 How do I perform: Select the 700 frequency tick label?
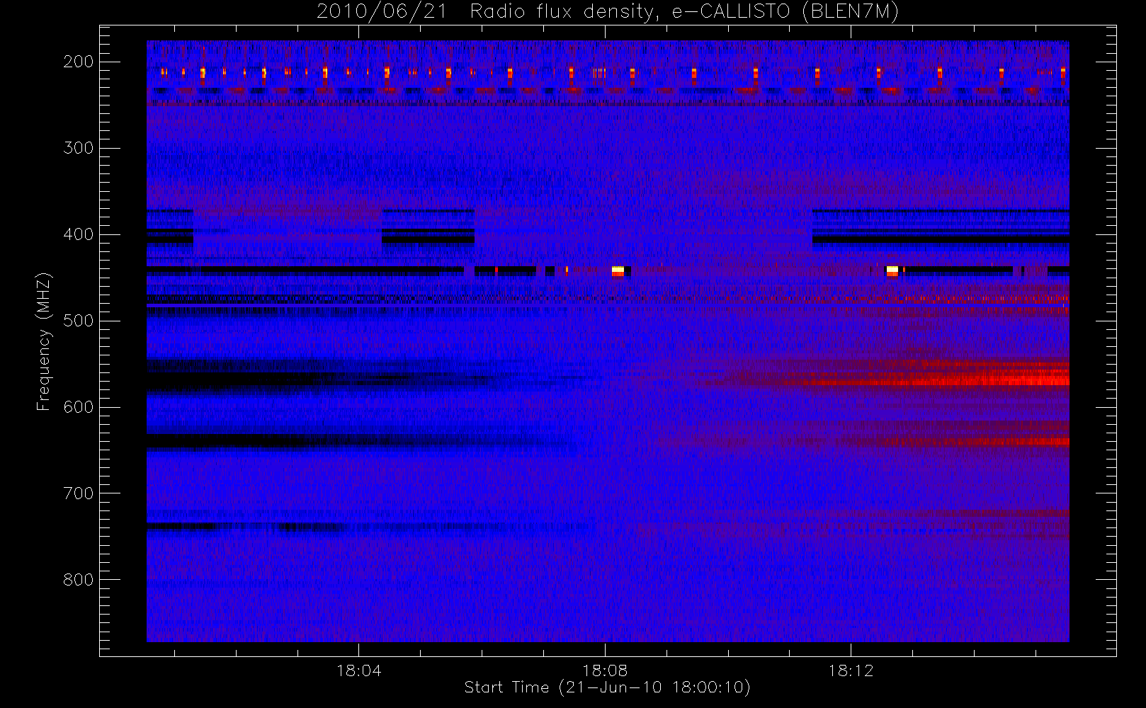point(78,493)
